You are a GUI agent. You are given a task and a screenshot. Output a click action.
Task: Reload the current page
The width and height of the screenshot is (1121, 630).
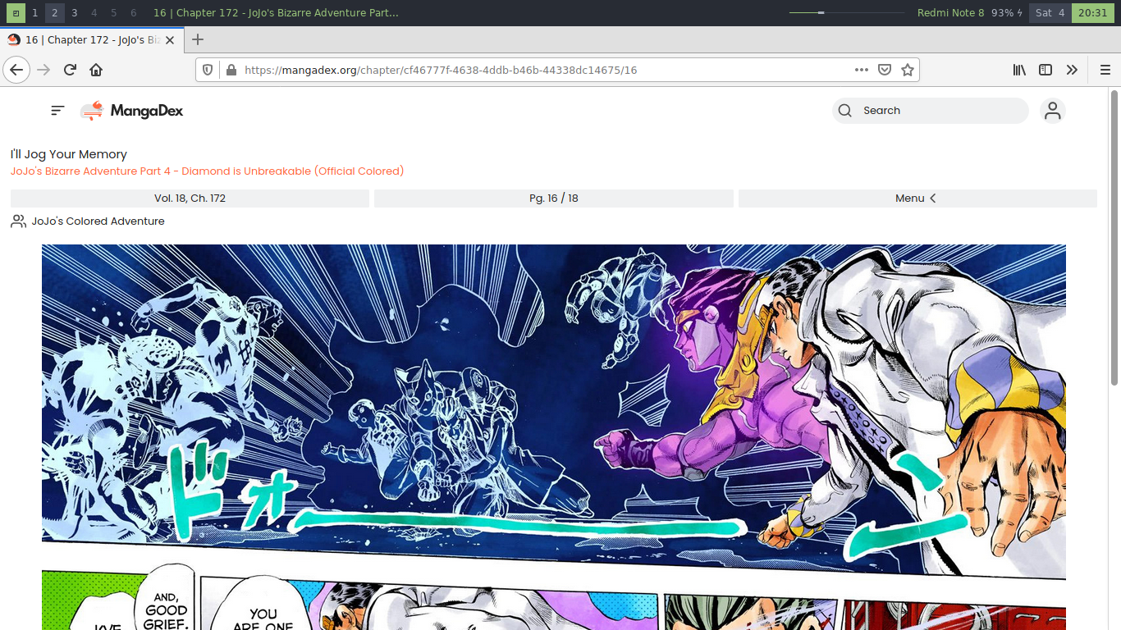(x=70, y=70)
